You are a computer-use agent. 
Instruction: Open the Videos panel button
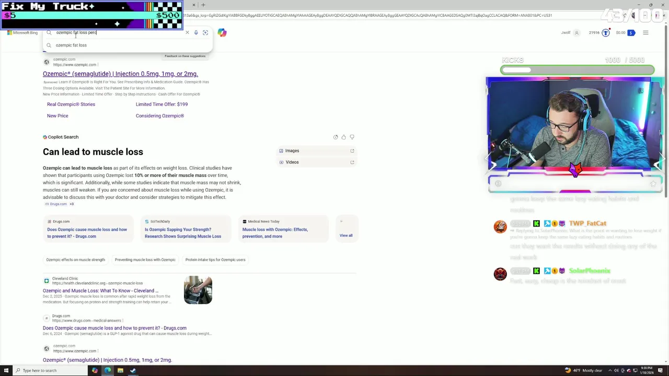tap(316, 162)
